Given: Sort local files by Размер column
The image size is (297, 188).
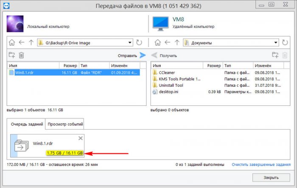Looking at the screenshot, I should (70, 66).
